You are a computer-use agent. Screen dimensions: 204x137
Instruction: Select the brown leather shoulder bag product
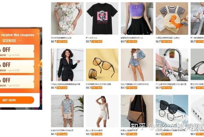(x=137, y=111)
